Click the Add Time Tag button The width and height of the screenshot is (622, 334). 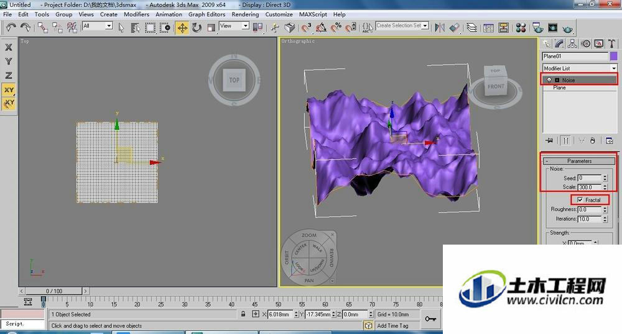coord(392,326)
